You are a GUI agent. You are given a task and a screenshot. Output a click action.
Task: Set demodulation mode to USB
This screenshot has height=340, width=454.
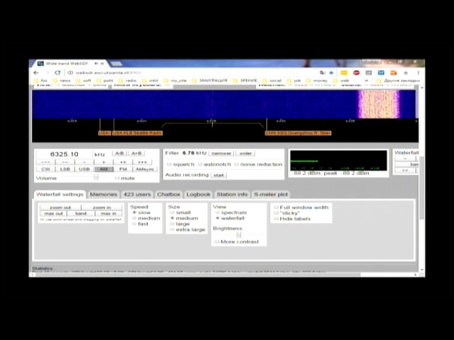click(84, 169)
